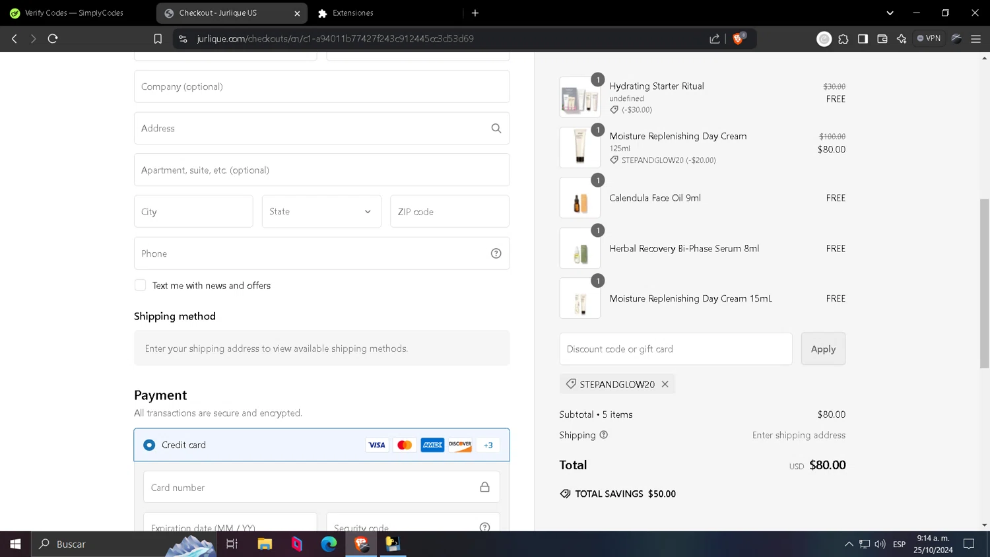Show the +3 more payment cards
990x557 pixels.
488,445
